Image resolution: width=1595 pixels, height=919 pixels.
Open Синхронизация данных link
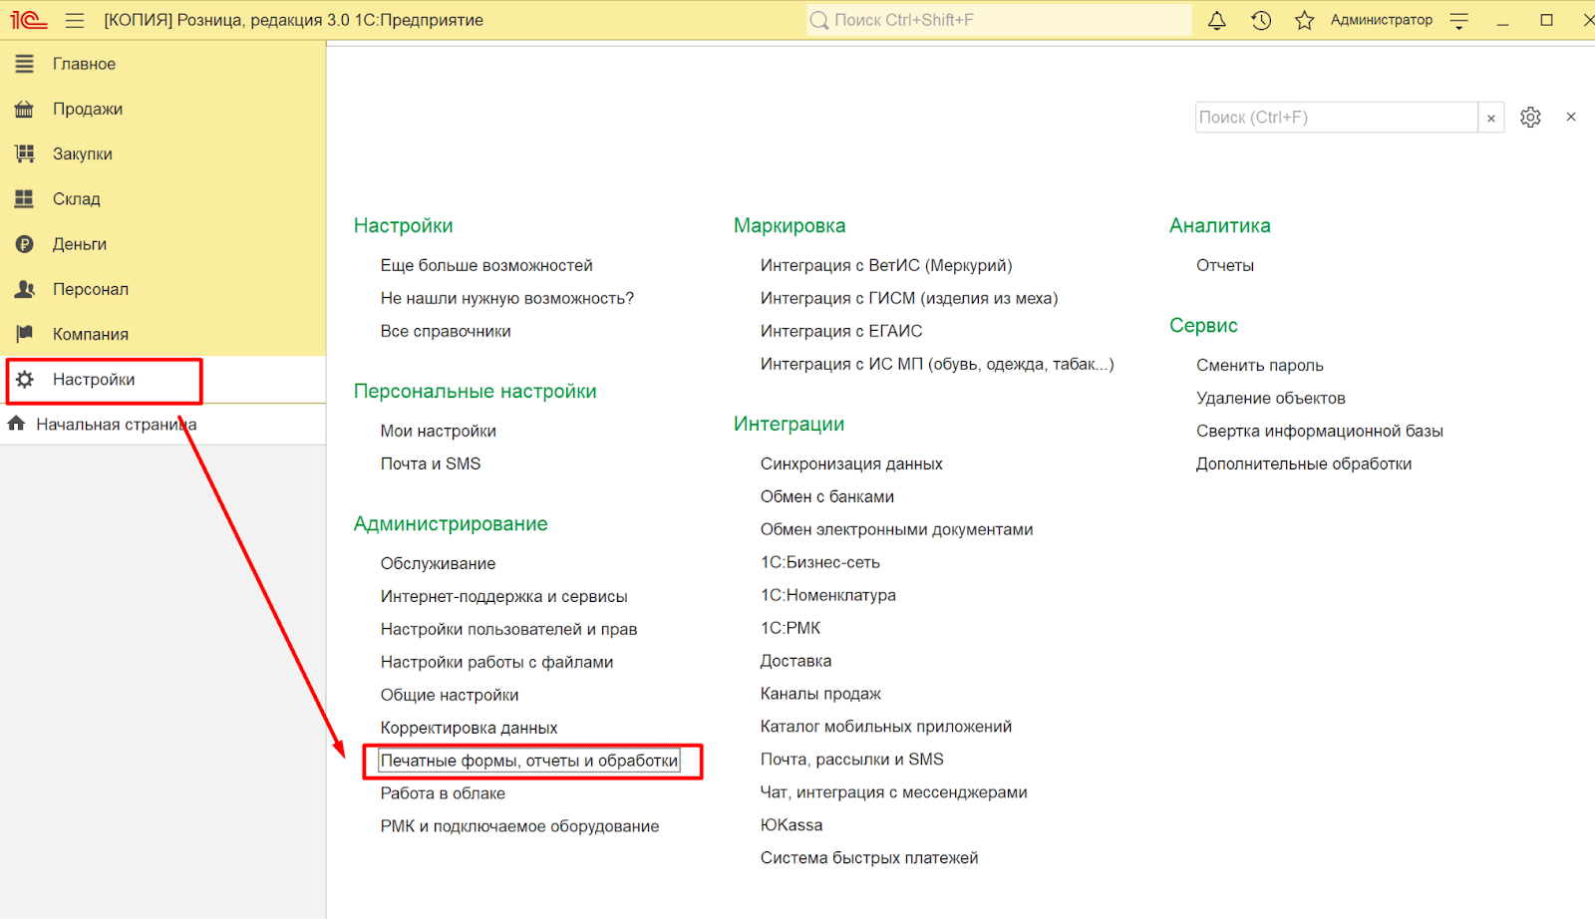tap(851, 463)
